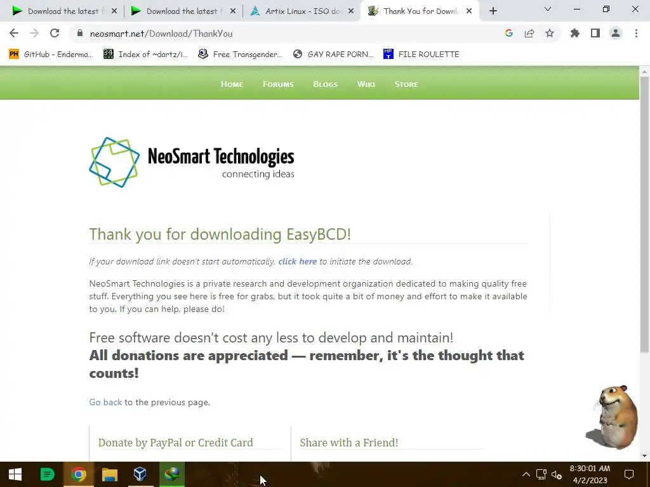The image size is (650, 487).
Task: Click the Thank you for downloading EasyBCD heading
Action: [220, 234]
